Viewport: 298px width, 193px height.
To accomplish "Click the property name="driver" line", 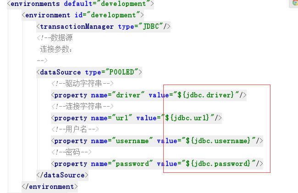I will pyautogui.click(x=149, y=95).
